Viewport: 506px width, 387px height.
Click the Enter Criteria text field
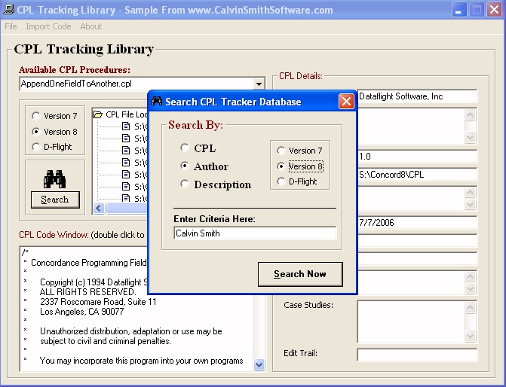254,233
